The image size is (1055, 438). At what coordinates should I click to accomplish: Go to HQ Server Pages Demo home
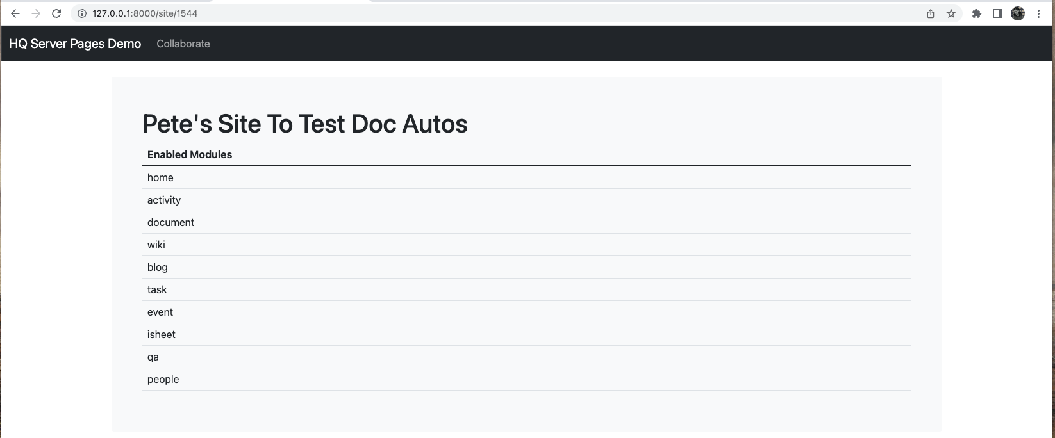click(75, 44)
